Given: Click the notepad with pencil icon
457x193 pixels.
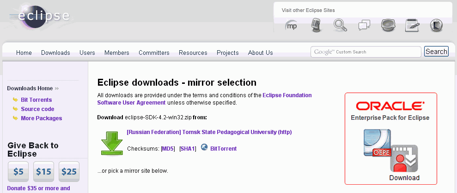Looking at the screenshot, I should (412, 25).
